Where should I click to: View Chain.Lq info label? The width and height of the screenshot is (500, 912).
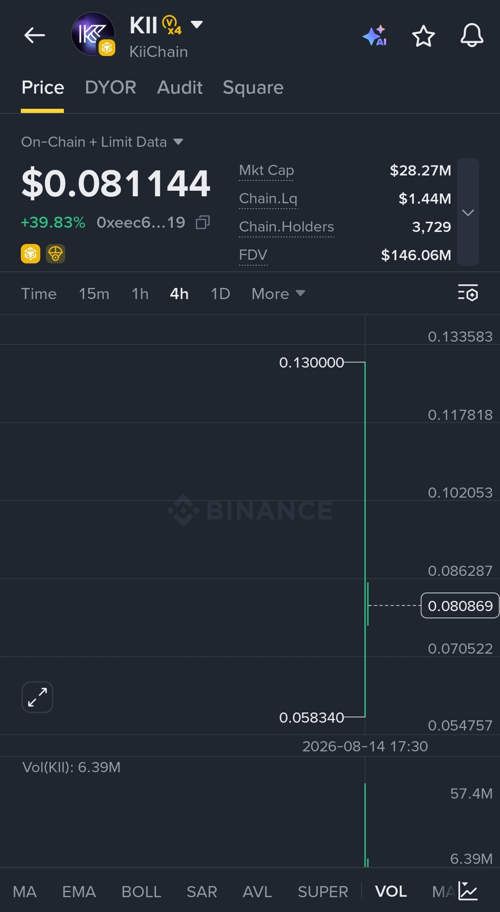(x=268, y=199)
